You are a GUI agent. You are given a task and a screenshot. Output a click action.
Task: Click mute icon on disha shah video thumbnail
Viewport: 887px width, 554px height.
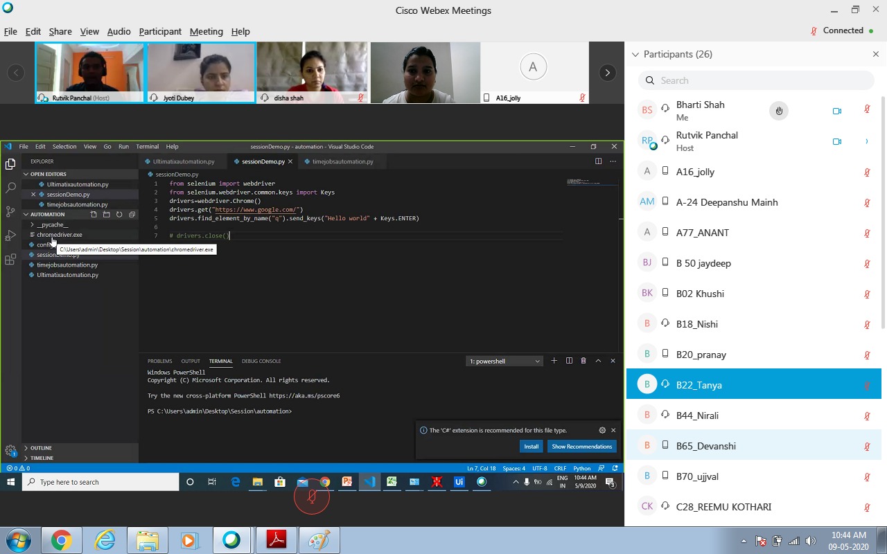[360, 98]
